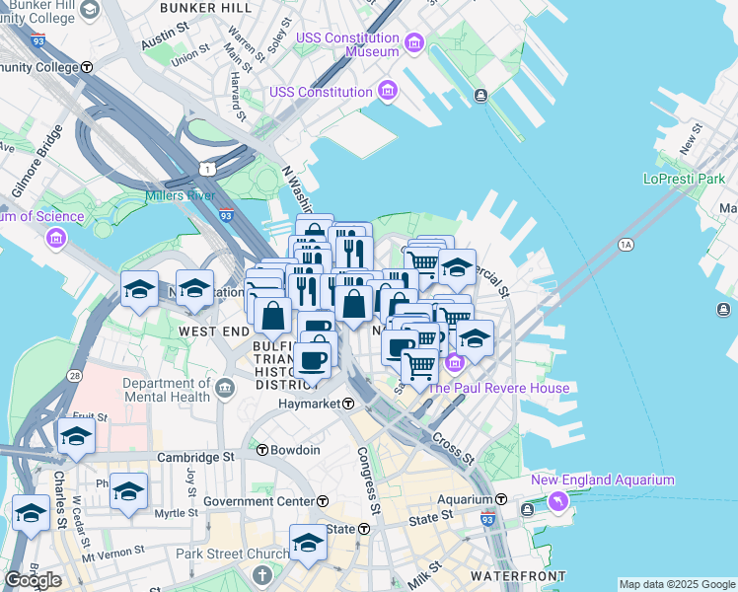
Task: Select the graduation cap marker near Myrtle St
Action: click(x=128, y=492)
